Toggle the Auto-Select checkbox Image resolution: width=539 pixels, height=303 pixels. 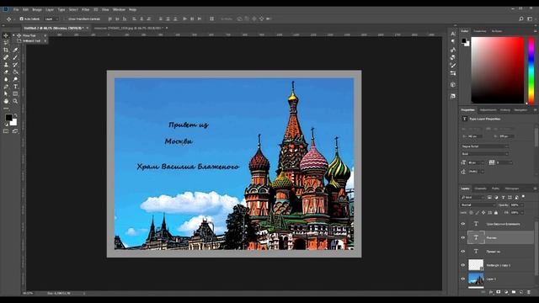pyautogui.click(x=21, y=19)
